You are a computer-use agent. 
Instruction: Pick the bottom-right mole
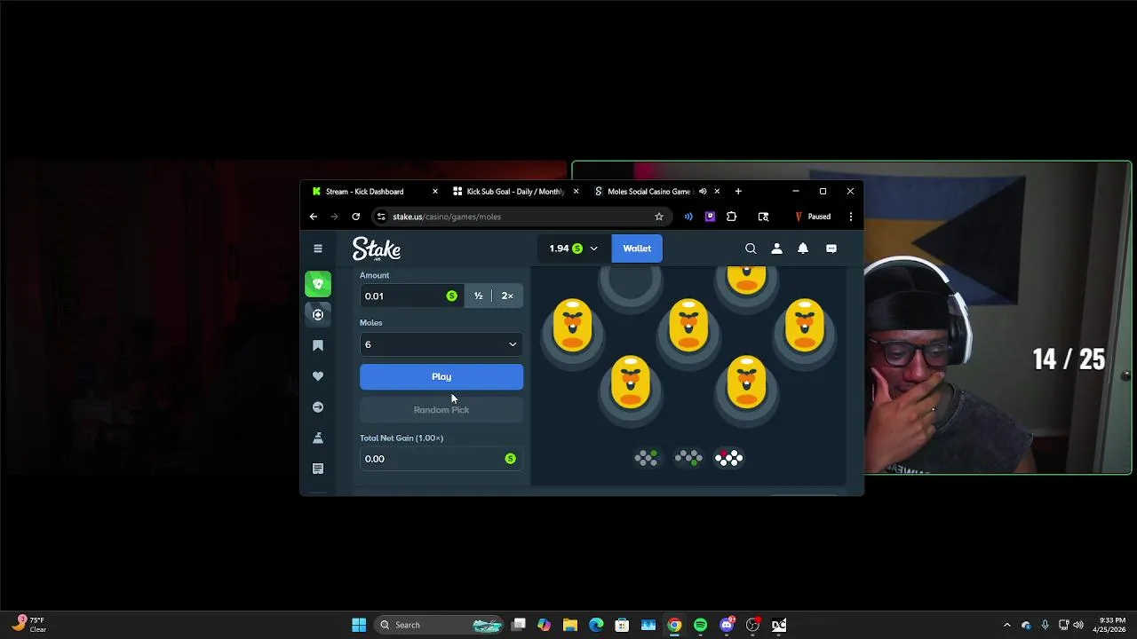pyautogui.click(x=746, y=388)
